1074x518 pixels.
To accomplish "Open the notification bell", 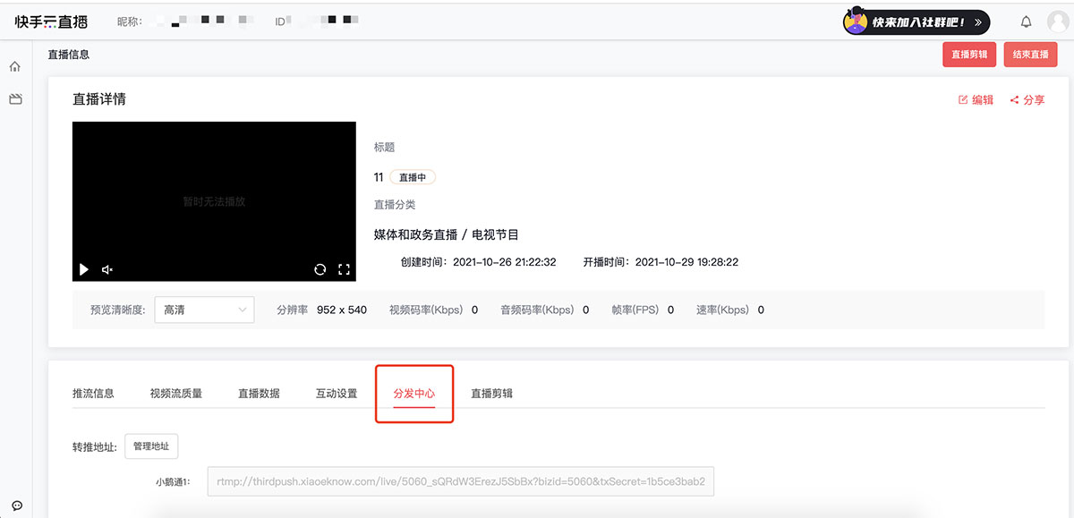I will click(x=1026, y=21).
